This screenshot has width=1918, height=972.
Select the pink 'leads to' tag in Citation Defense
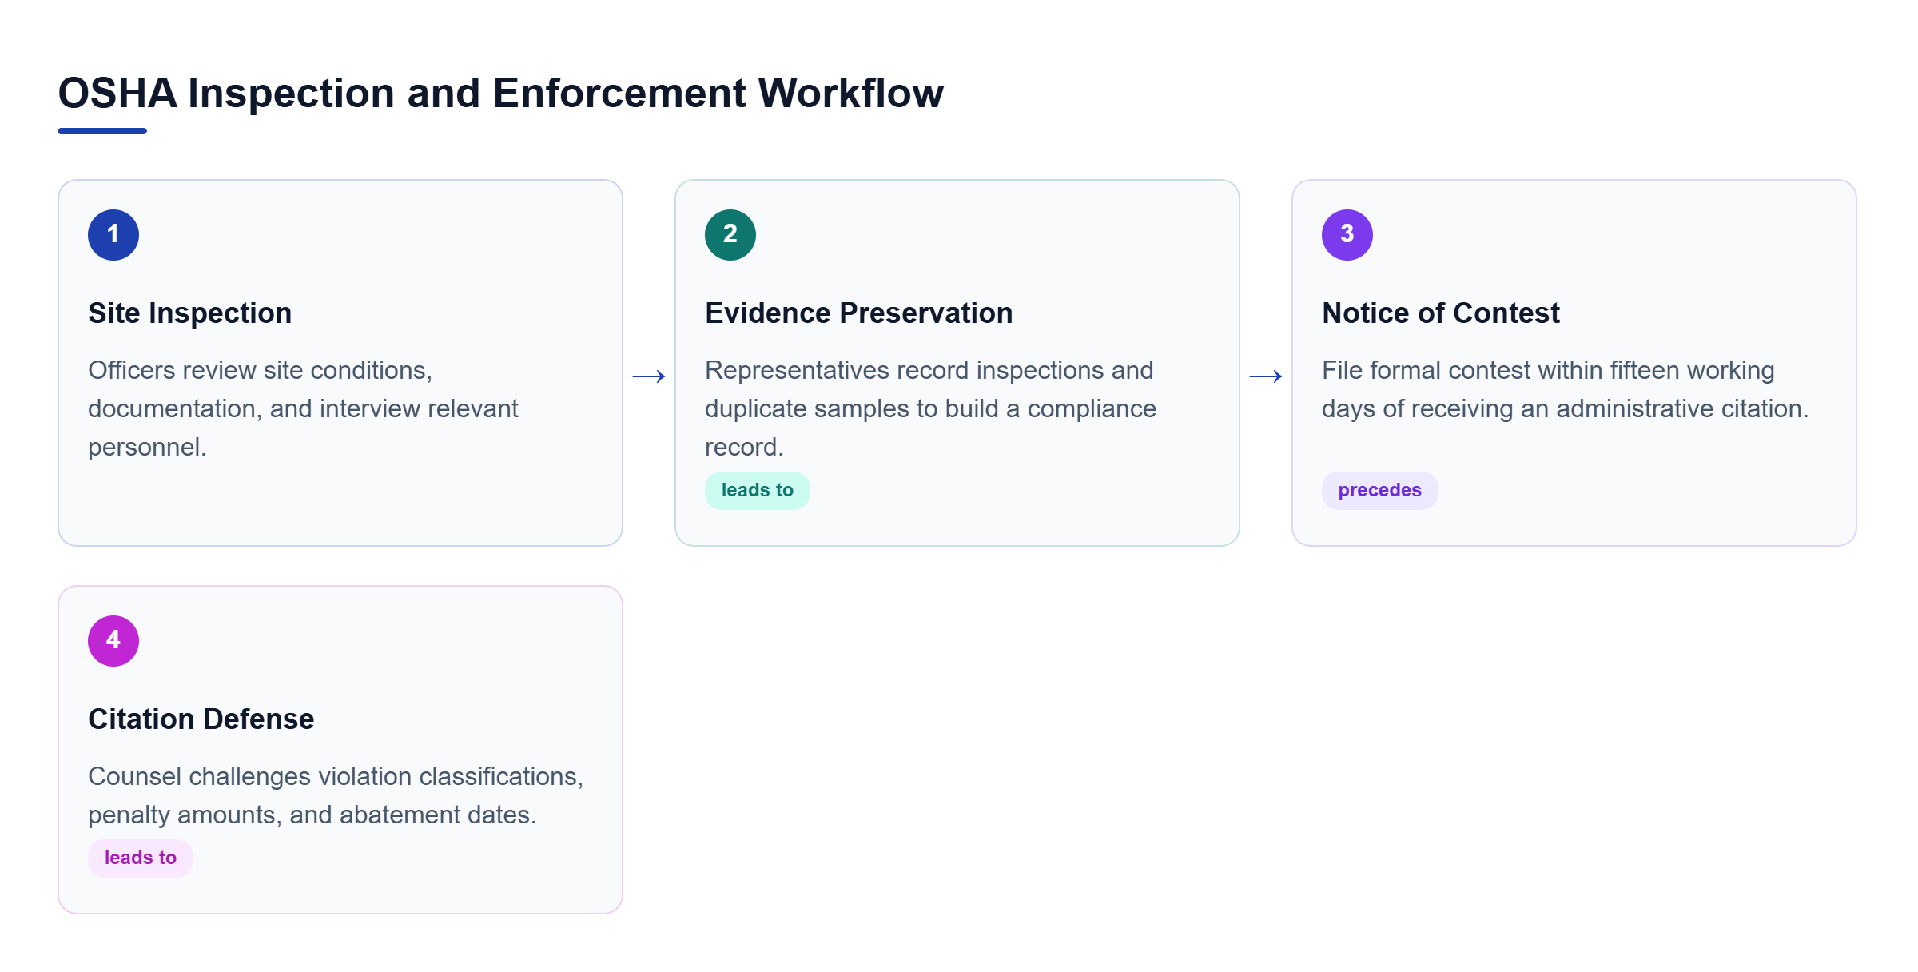coord(141,858)
